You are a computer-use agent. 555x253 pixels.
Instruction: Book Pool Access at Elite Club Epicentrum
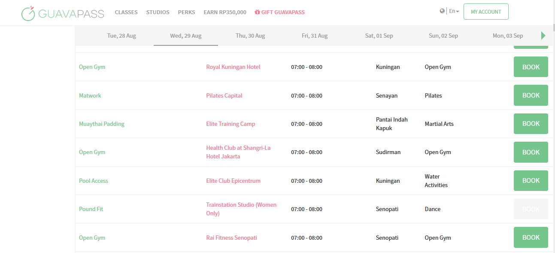pyautogui.click(x=531, y=181)
